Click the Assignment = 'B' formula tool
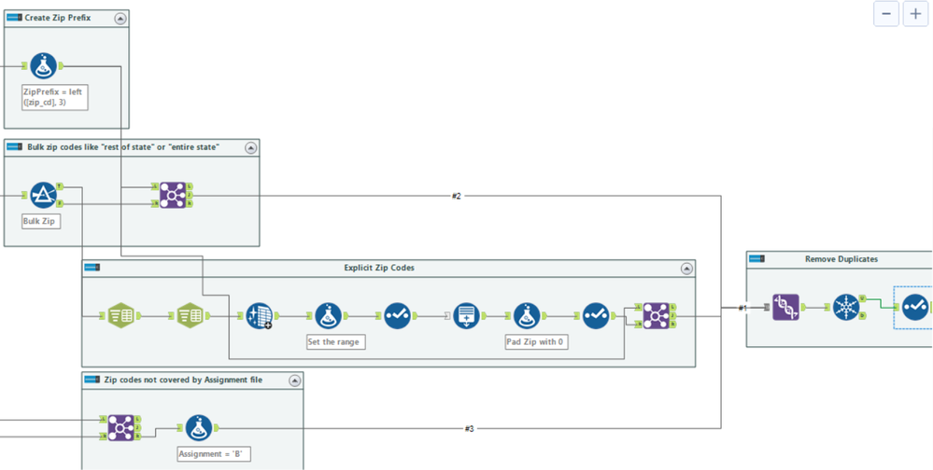The height and width of the screenshot is (470, 933). pos(199,428)
